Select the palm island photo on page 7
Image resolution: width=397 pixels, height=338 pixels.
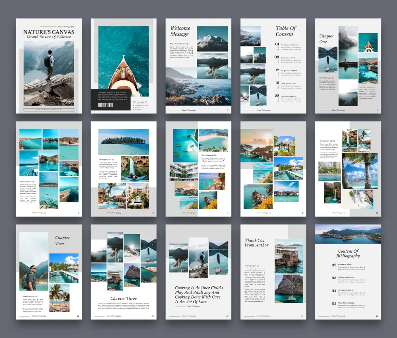point(124,142)
